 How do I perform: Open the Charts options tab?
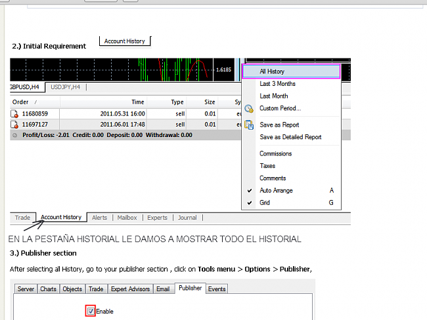tap(48, 289)
